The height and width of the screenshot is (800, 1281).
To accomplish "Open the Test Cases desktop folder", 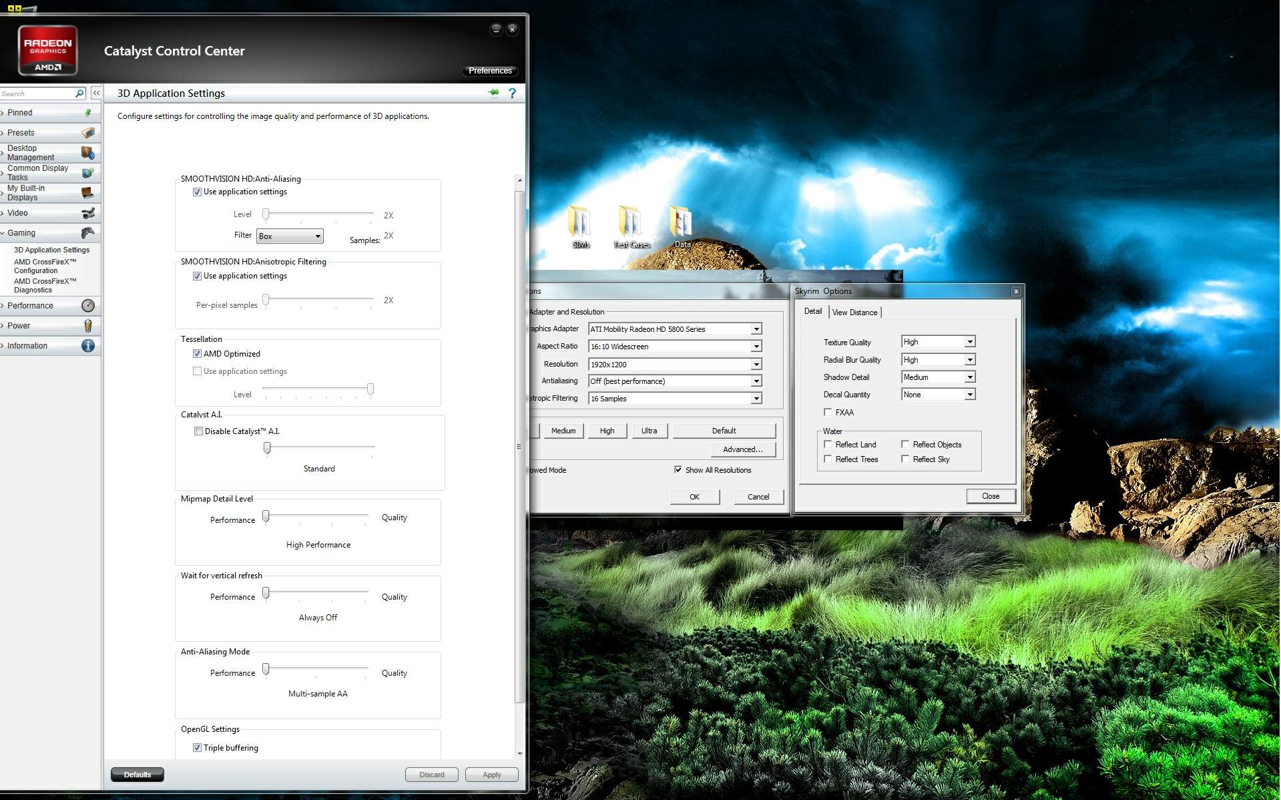I will coord(631,227).
